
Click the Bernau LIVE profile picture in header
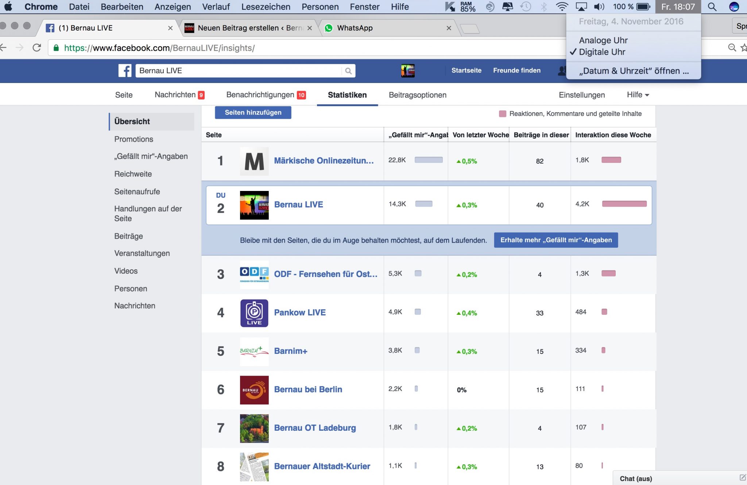408,71
